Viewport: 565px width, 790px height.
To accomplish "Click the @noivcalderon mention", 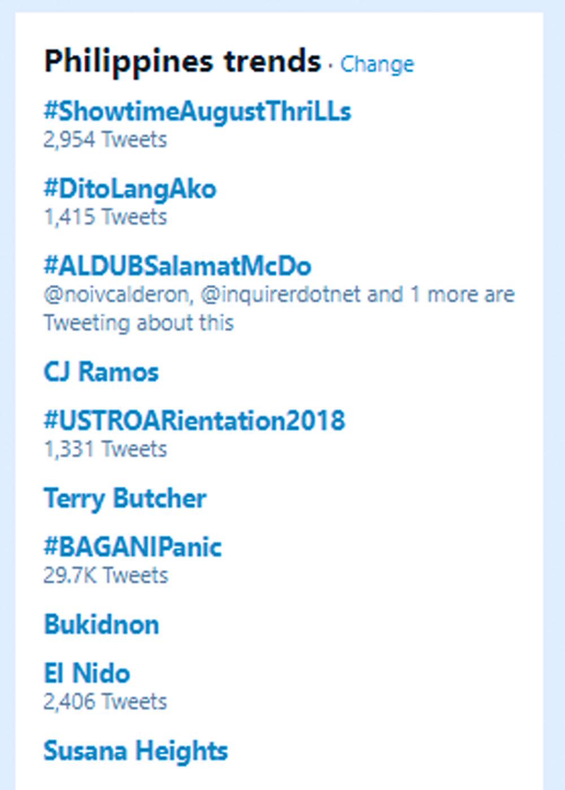I will coord(116,295).
